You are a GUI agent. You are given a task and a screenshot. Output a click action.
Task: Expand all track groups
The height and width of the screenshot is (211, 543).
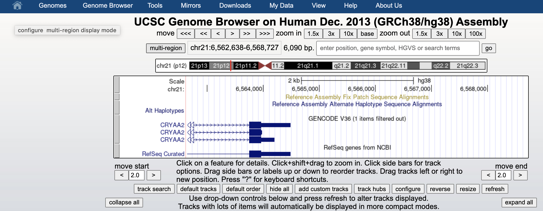[x=519, y=202]
